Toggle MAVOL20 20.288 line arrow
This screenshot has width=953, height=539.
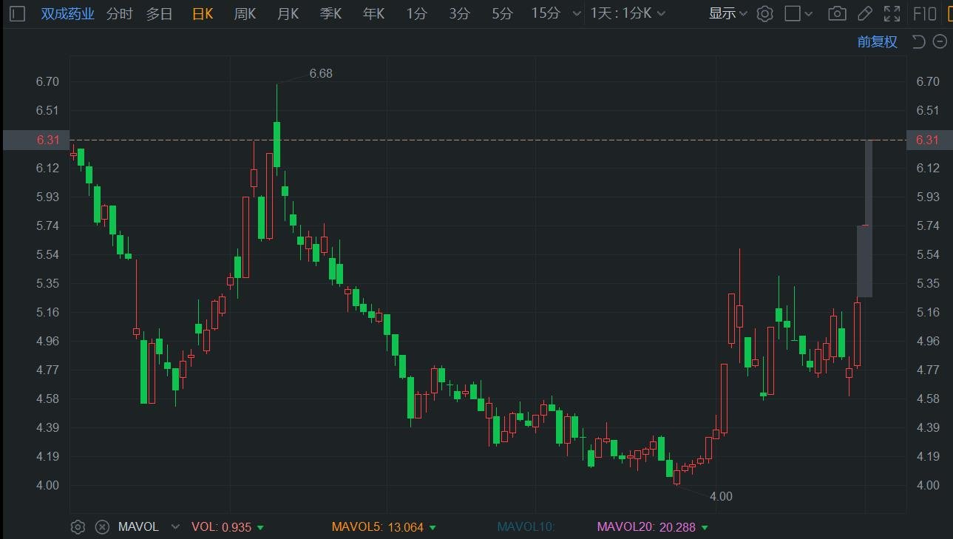click(x=704, y=528)
